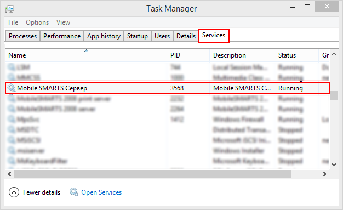Click the Name column sort arrow
This screenshot has width=343, height=210.
pyautogui.click(x=86, y=50)
